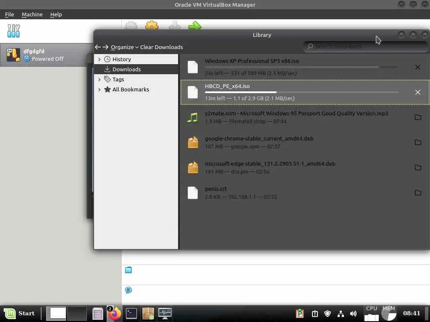Select Downloads in the Library sidebar
Viewport: 430px width, 322px height.
coord(136,69)
